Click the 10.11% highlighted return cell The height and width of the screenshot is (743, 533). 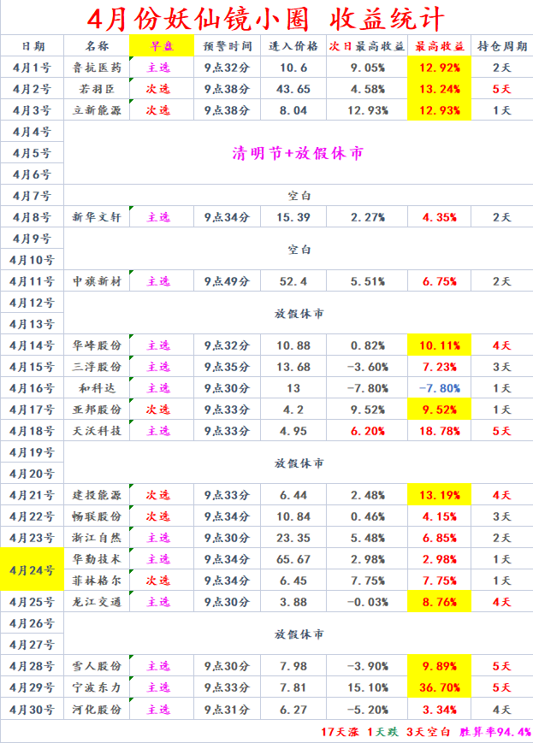[440, 345]
